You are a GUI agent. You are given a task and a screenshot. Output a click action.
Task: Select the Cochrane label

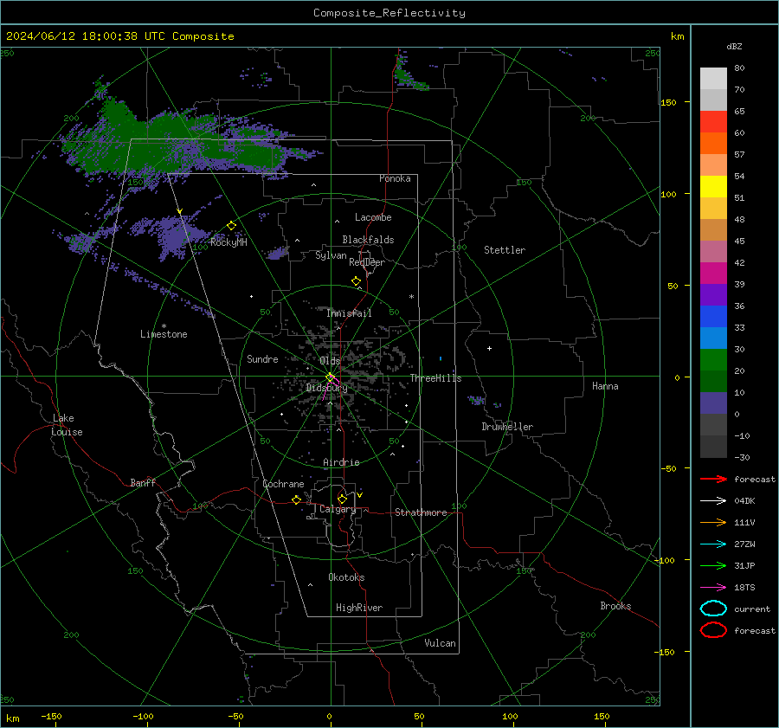click(283, 484)
